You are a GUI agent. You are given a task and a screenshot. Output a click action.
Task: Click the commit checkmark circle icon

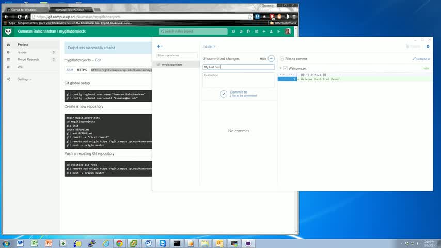[x=224, y=94]
